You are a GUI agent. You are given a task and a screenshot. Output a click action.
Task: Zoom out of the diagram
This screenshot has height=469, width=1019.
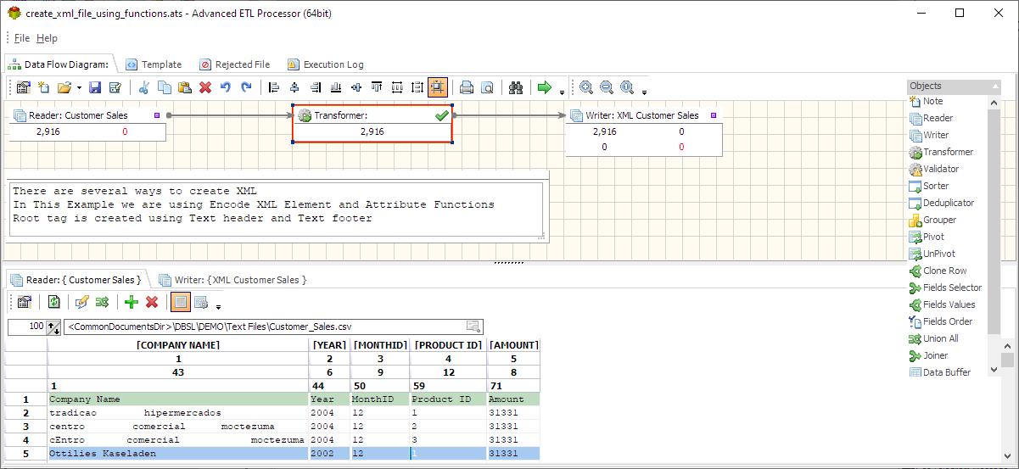[x=607, y=87]
